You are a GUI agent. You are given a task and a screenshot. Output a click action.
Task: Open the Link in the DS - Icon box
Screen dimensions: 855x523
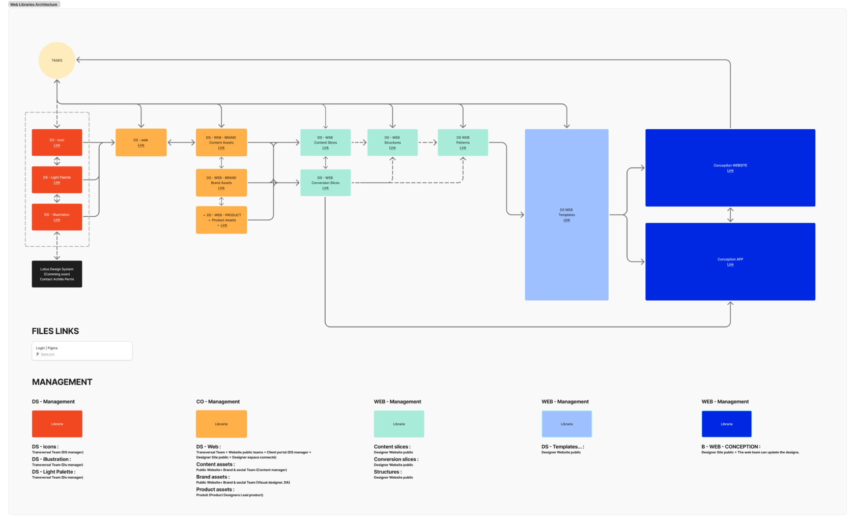tap(57, 146)
